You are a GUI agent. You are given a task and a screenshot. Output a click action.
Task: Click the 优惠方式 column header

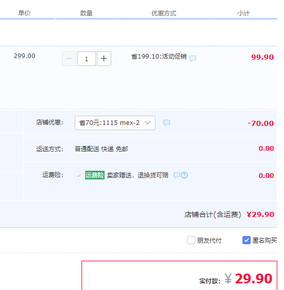click(164, 13)
